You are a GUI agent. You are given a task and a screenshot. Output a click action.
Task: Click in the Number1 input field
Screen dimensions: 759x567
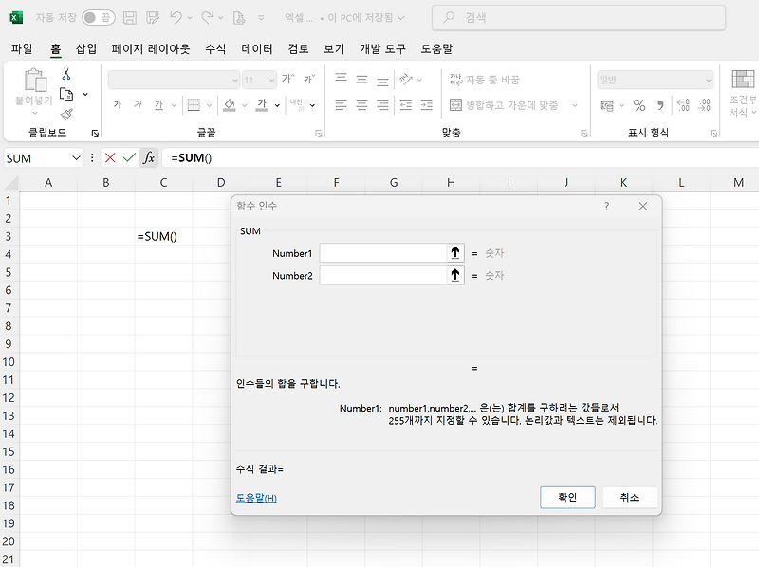click(x=382, y=253)
